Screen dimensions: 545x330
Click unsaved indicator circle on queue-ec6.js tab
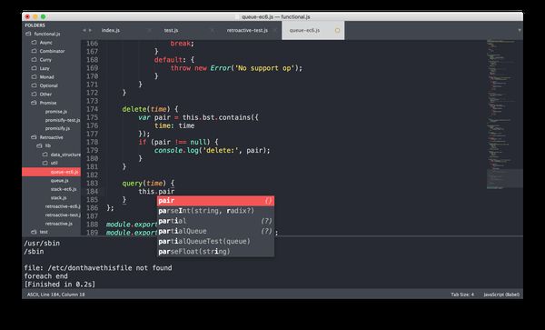coord(337,30)
